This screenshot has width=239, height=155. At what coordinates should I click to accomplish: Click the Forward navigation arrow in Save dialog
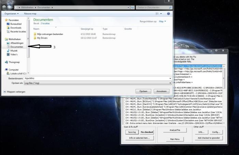tap(10, 7)
